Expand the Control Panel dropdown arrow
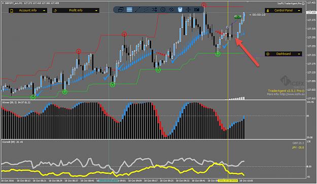The height and width of the screenshot is (184, 317). pyautogui.click(x=299, y=11)
